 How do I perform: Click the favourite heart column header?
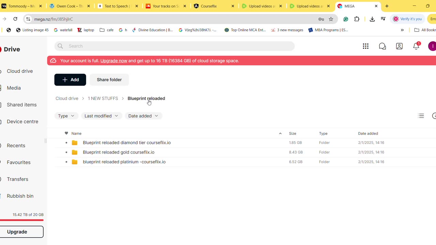[66, 133]
